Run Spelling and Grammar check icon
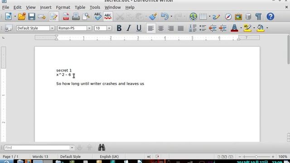The height and width of the screenshot is (163, 290). 98,17
